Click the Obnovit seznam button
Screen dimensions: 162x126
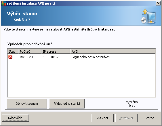point(27,104)
